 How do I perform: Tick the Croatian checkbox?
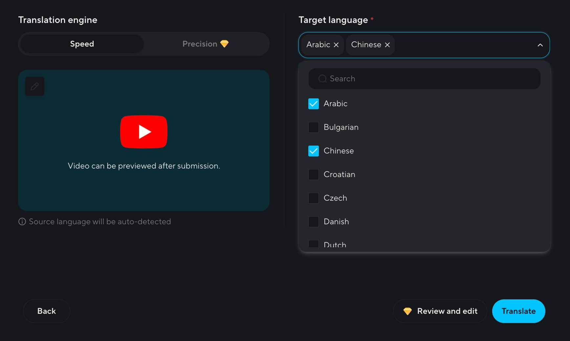pos(313,174)
